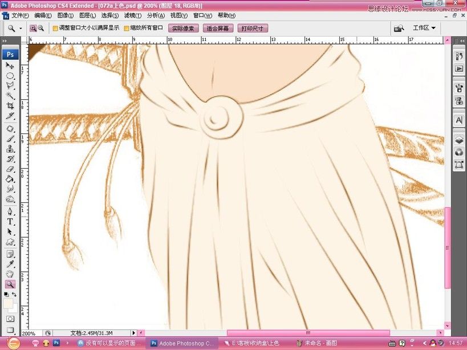Select the History Brush tool
Image resolution: width=467 pixels, height=350 pixels.
click(10, 159)
